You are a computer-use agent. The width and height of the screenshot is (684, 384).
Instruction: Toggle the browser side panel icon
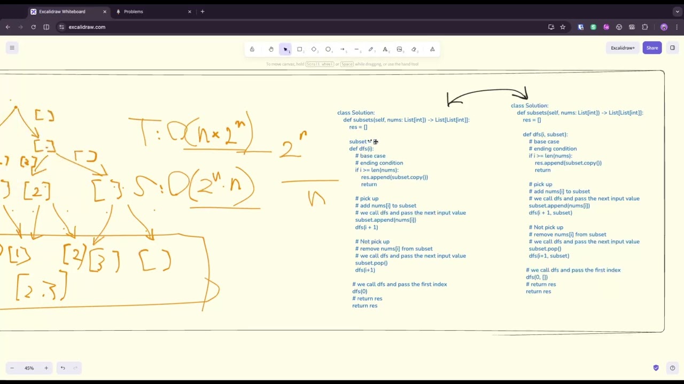pos(46,27)
